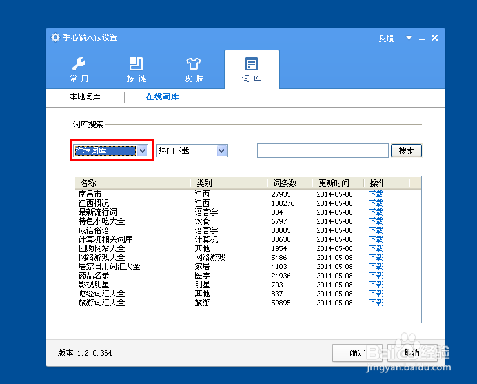This screenshot has width=477, height=384.
Task: Select the 成语俗语 row name
Action: [94, 230]
